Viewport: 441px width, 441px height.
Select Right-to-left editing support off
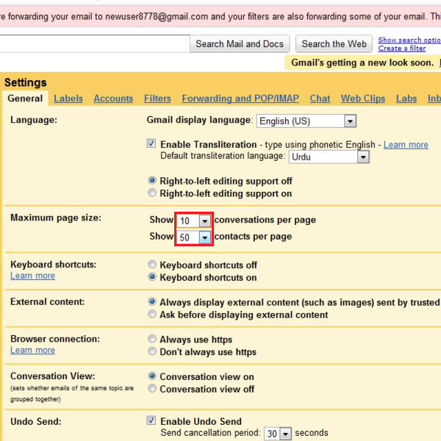click(152, 180)
